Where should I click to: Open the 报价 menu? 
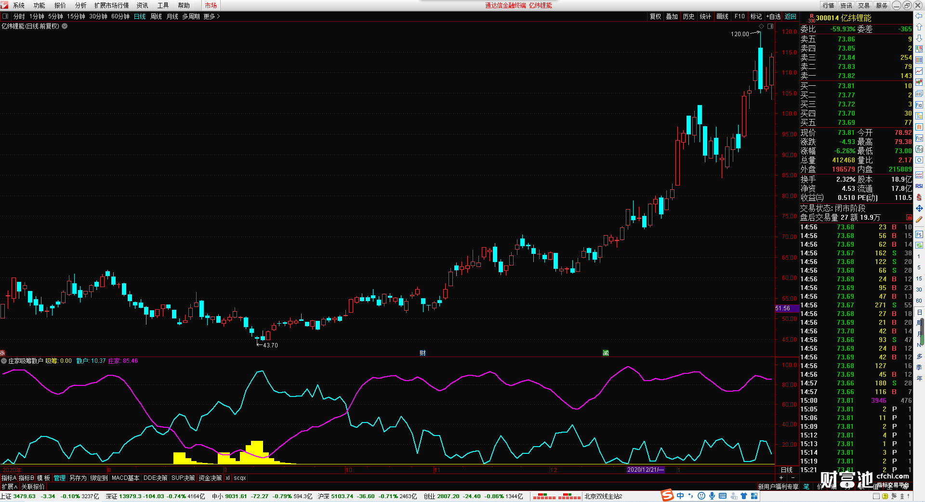coord(60,5)
